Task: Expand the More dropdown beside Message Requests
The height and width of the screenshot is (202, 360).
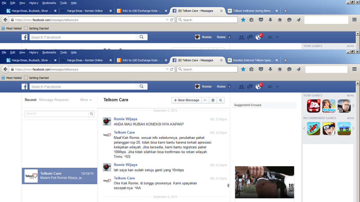Action: point(86,100)
